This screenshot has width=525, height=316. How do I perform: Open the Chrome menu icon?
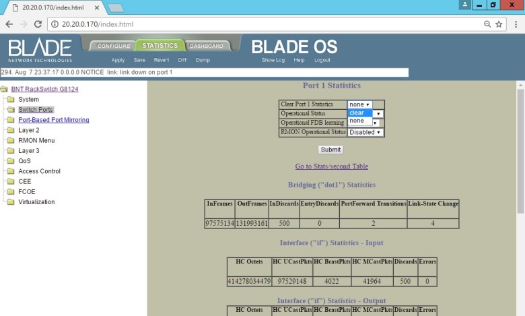click(515, 24)
